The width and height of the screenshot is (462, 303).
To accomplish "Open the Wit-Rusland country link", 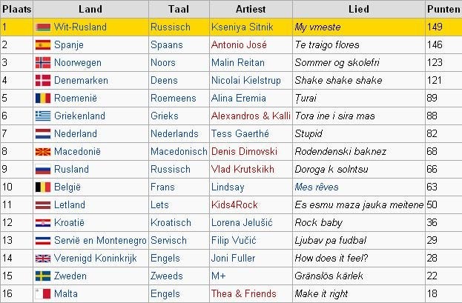I will (80, 27).
